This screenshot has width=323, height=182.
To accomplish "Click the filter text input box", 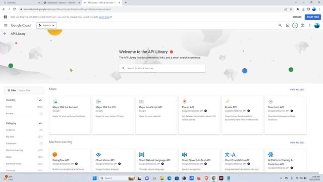I will (30, 90).
